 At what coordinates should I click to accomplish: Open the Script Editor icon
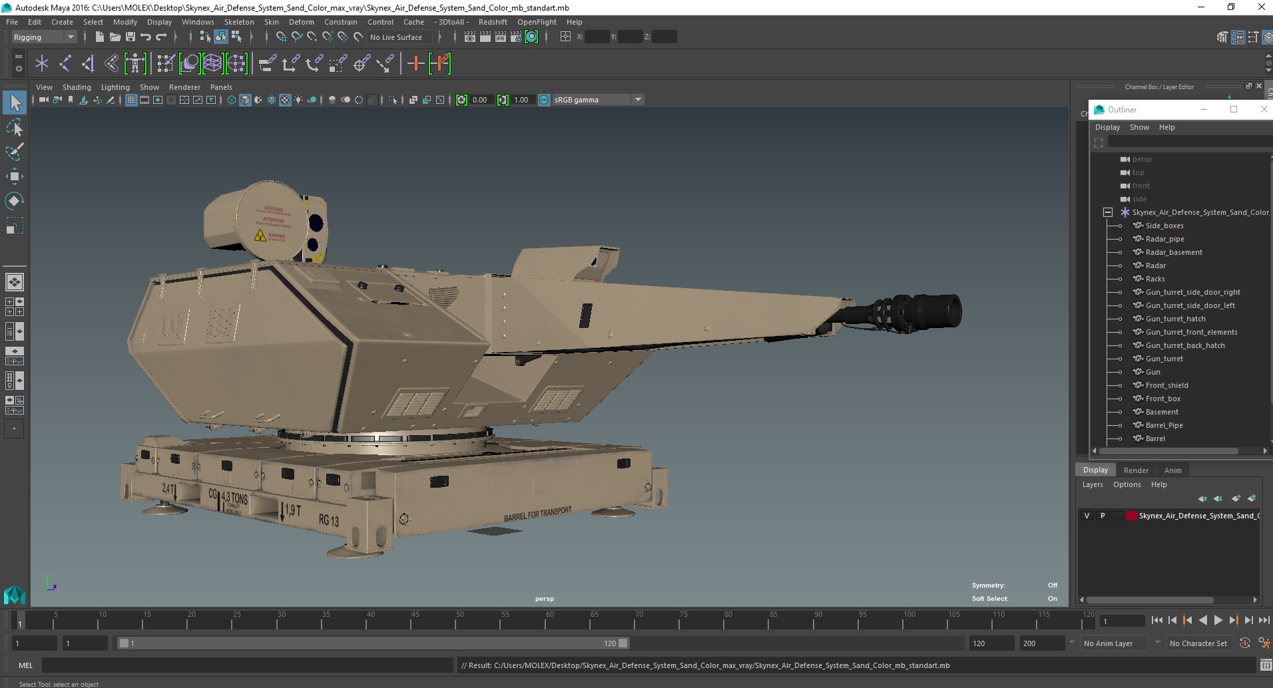(x=1265, y=665)
